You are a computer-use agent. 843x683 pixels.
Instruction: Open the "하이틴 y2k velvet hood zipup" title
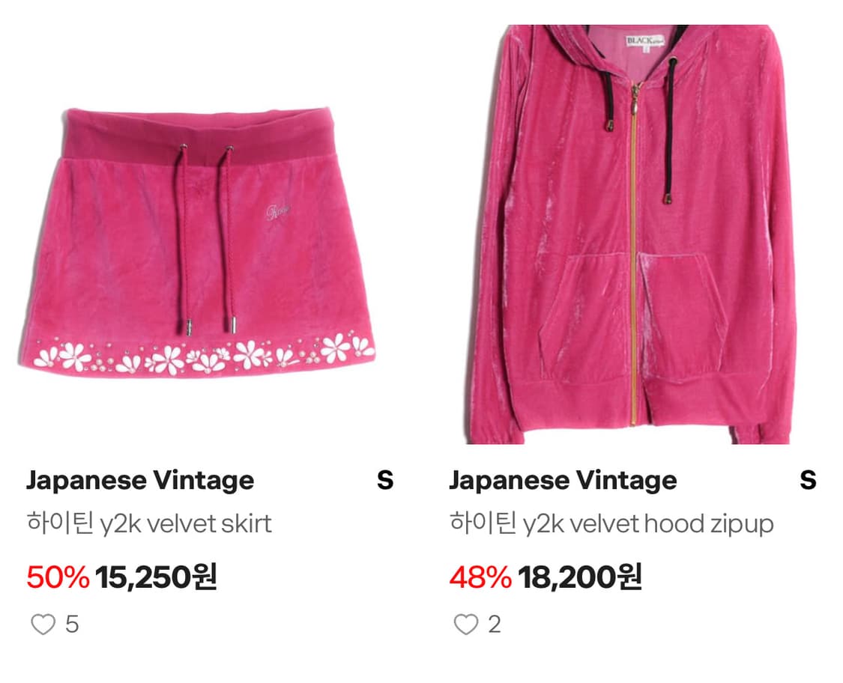[611, 523]
